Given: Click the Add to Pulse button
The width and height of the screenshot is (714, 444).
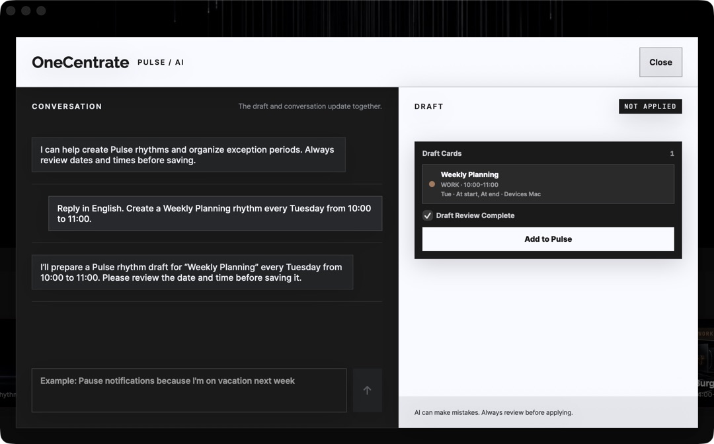Looking at the screenshot, I should click(548, 239).
